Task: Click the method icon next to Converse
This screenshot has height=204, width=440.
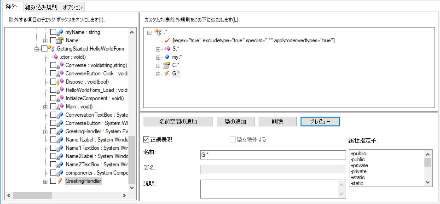Action: coord(60,65)
